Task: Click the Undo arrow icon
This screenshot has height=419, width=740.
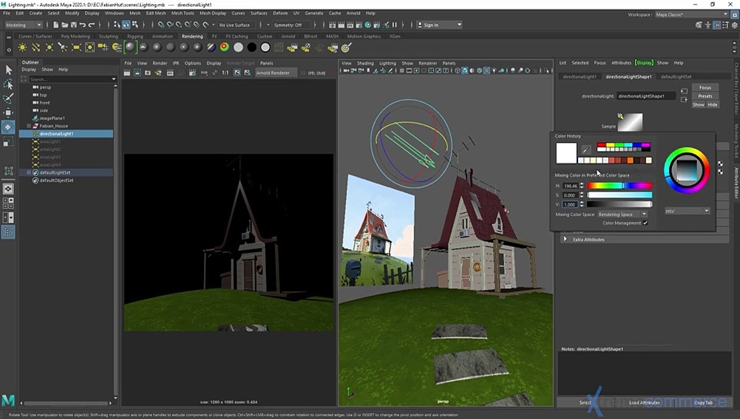Action: (x=82, y=25)
